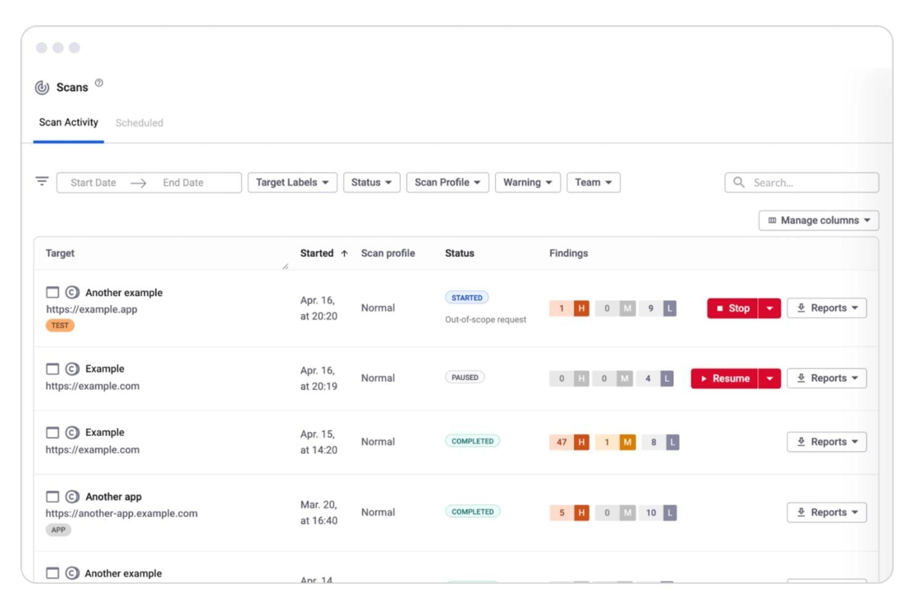
Task: Select checkbox for Example started at 14:20
Action: pyautogui.click(x=52, y=433)
